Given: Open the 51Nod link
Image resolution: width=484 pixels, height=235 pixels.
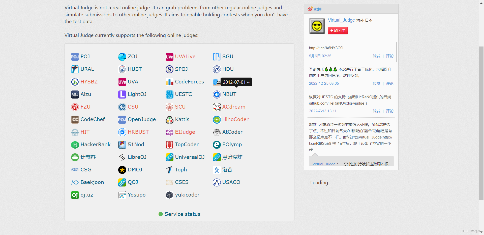Looking at the screenshot, I should point(136,145).
